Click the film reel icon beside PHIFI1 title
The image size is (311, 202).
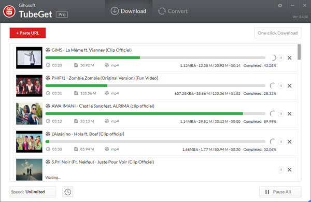point(48,78)
